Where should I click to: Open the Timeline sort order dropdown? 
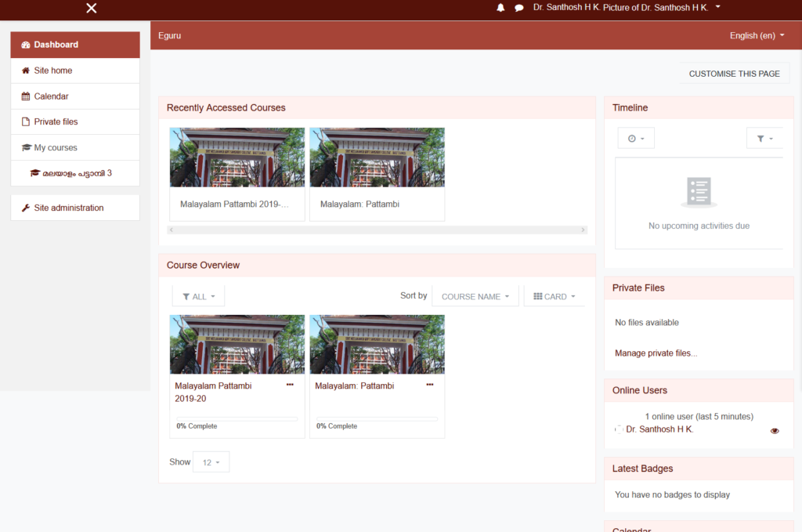[764, 139]
